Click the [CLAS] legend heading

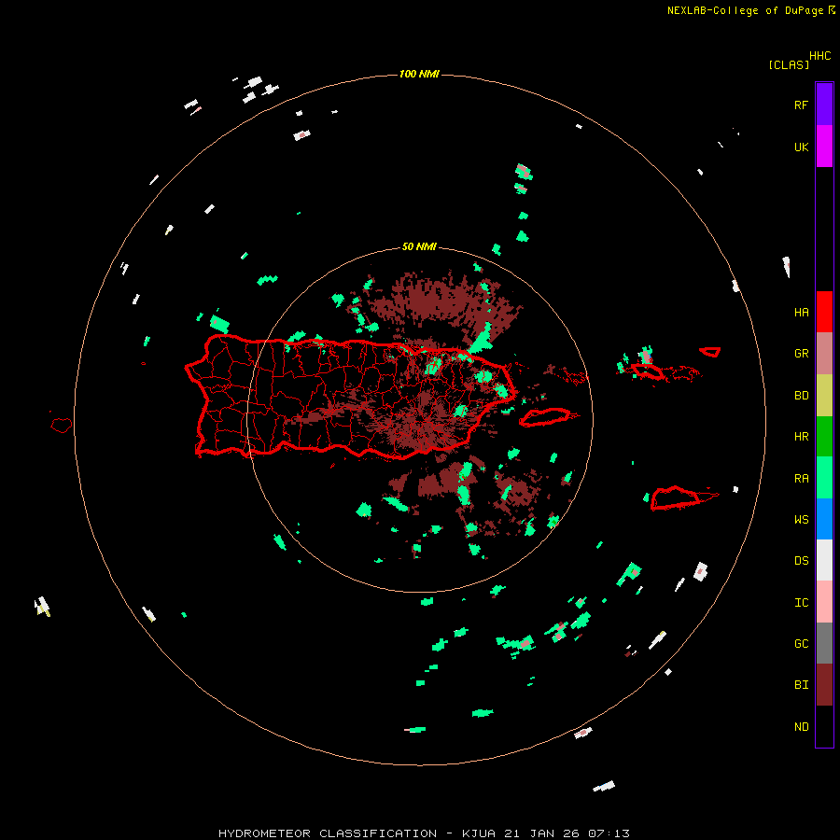tap(789, 64)
